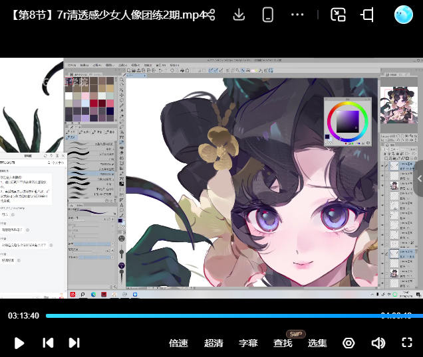Skip to the previous episode
Screen dimensions: 423x357
point(48,342)
